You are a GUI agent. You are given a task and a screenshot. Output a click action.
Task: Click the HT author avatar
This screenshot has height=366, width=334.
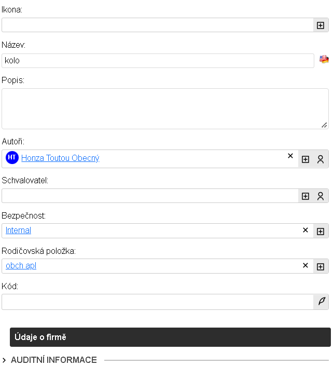coord(12,158)
